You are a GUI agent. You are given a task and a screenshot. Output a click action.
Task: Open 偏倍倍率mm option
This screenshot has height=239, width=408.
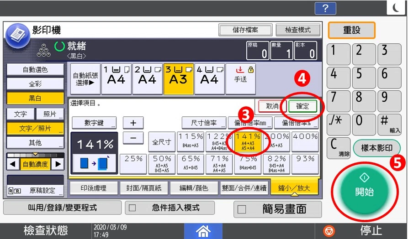[x=250, y=123]
